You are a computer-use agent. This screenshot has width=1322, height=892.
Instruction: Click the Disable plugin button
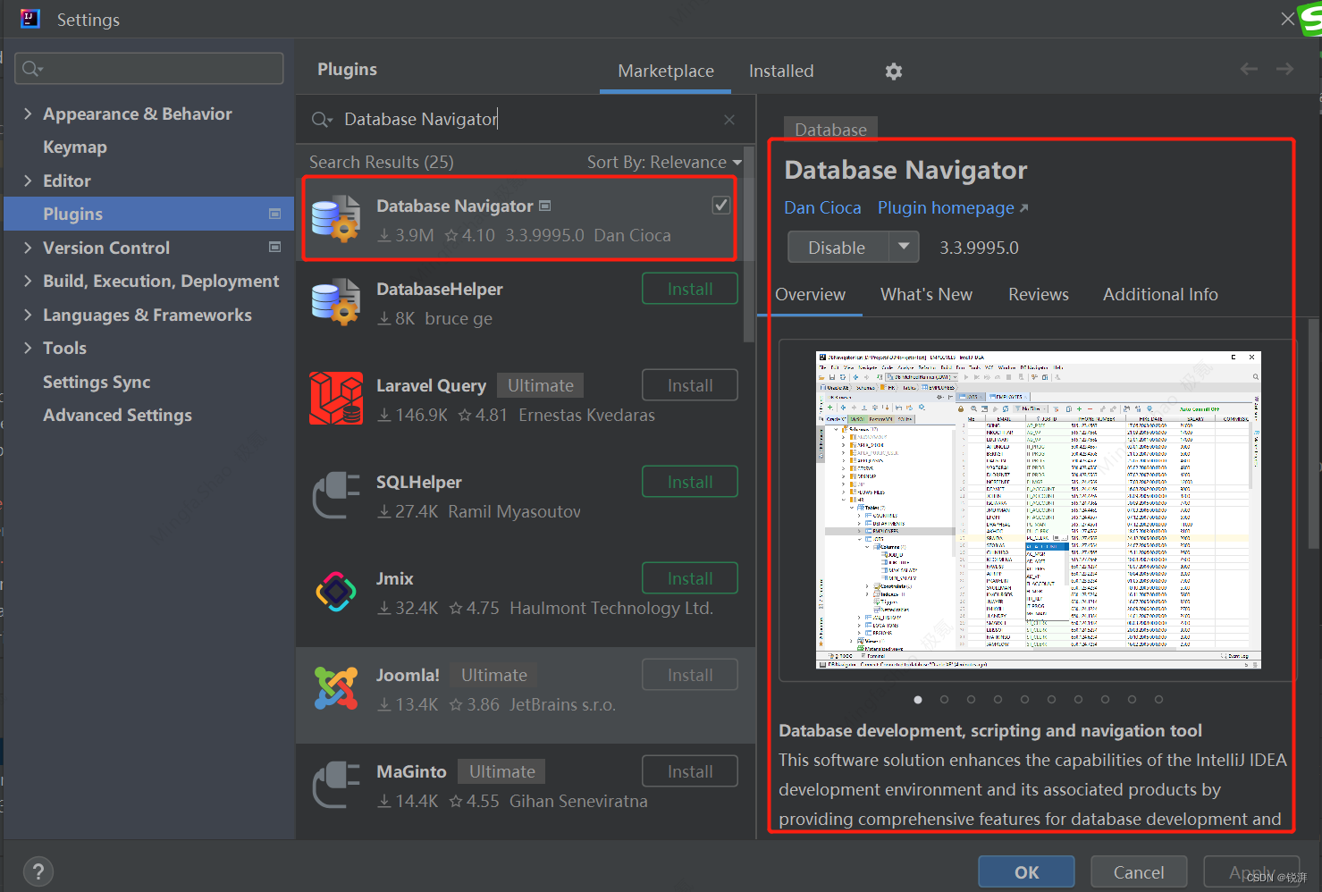tap(838, 247)
